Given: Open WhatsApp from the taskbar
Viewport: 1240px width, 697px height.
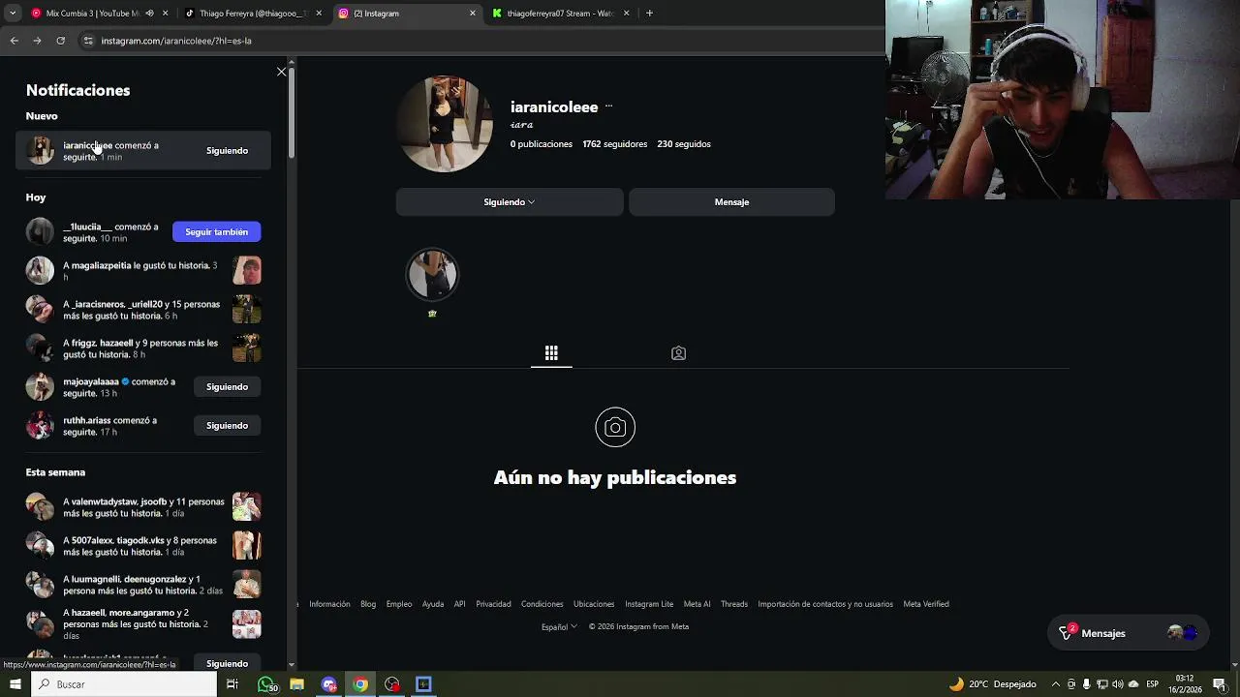Looking at the screenshot, I should [266, 684].
